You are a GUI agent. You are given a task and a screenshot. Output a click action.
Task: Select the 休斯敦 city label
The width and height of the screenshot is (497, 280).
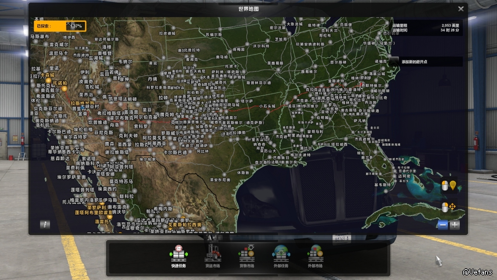coord(243,172)
